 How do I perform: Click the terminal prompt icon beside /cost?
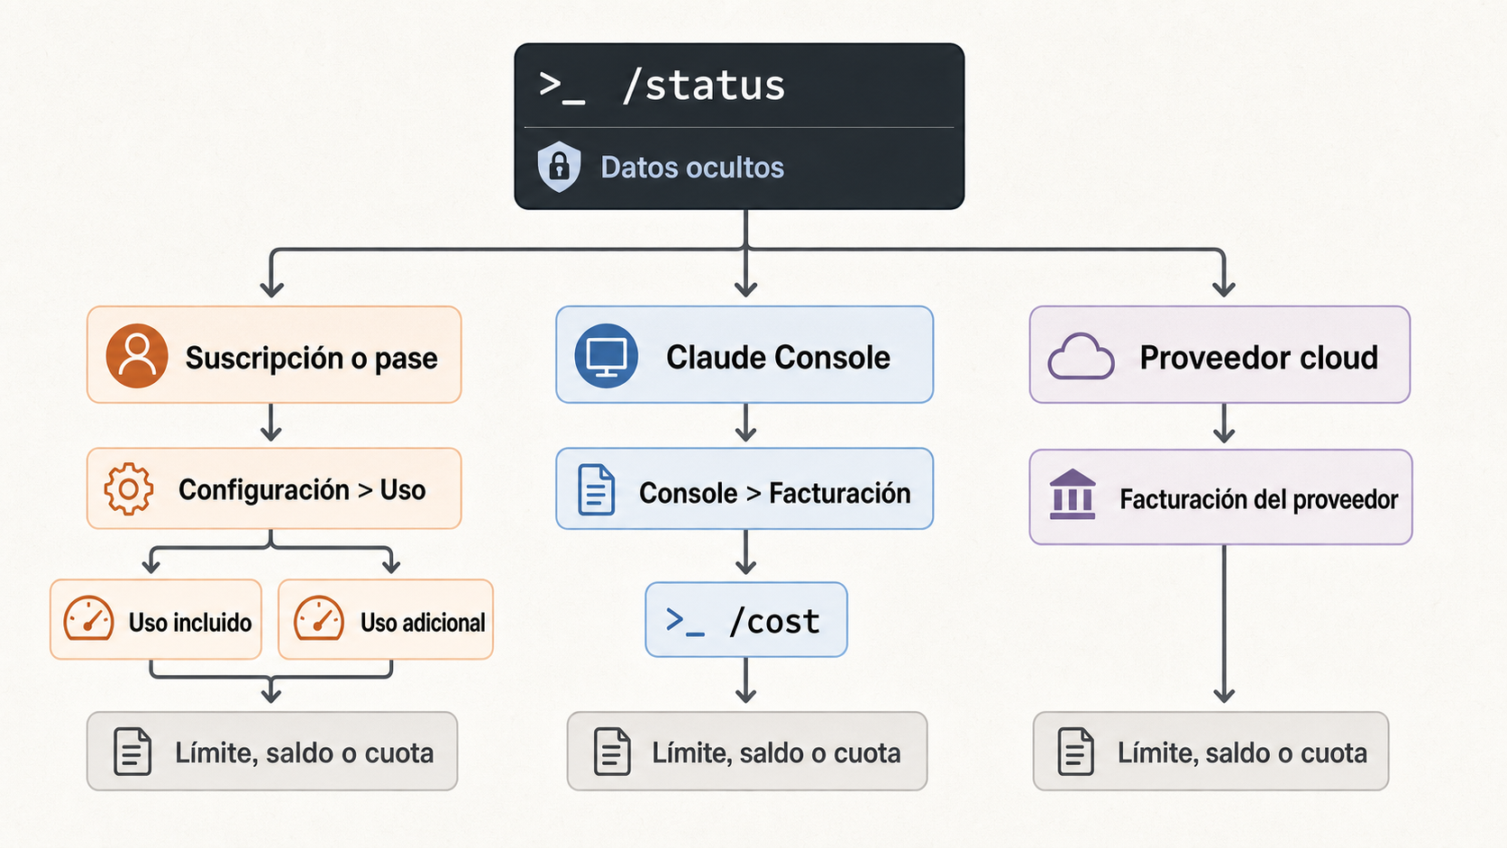685,621
